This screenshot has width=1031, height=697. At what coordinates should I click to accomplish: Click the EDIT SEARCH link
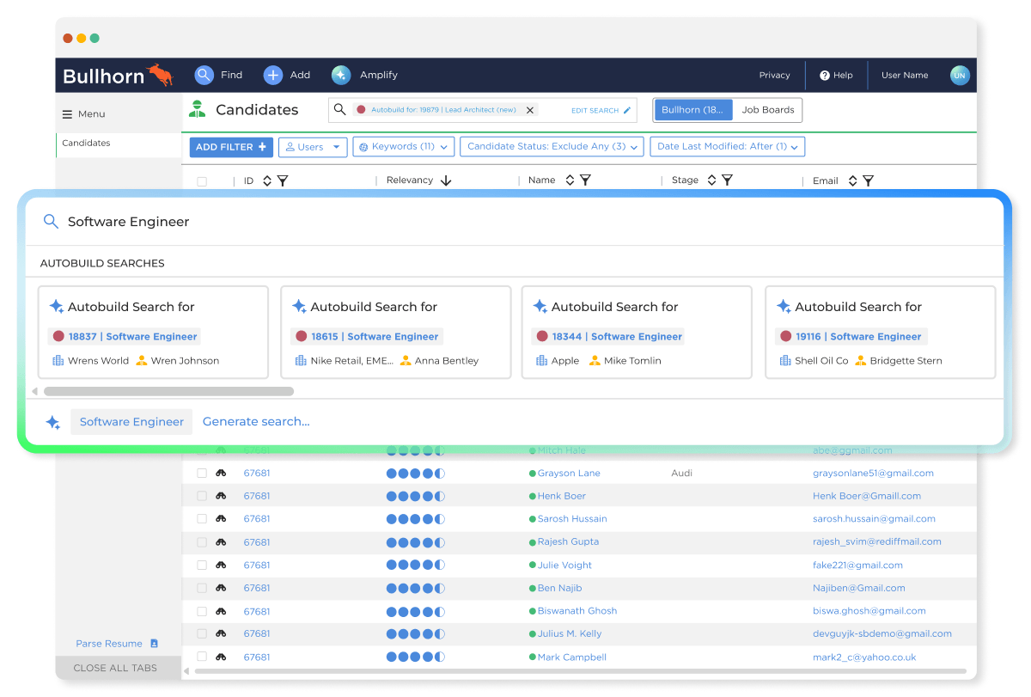point(595,111)
